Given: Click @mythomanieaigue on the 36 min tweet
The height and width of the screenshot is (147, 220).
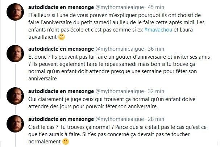Looking at the screenshot, I should 120,49.
